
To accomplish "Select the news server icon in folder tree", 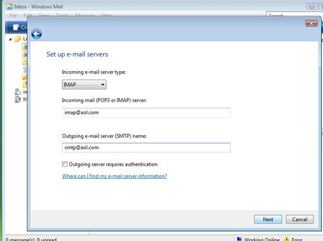I will coord(18,92).
